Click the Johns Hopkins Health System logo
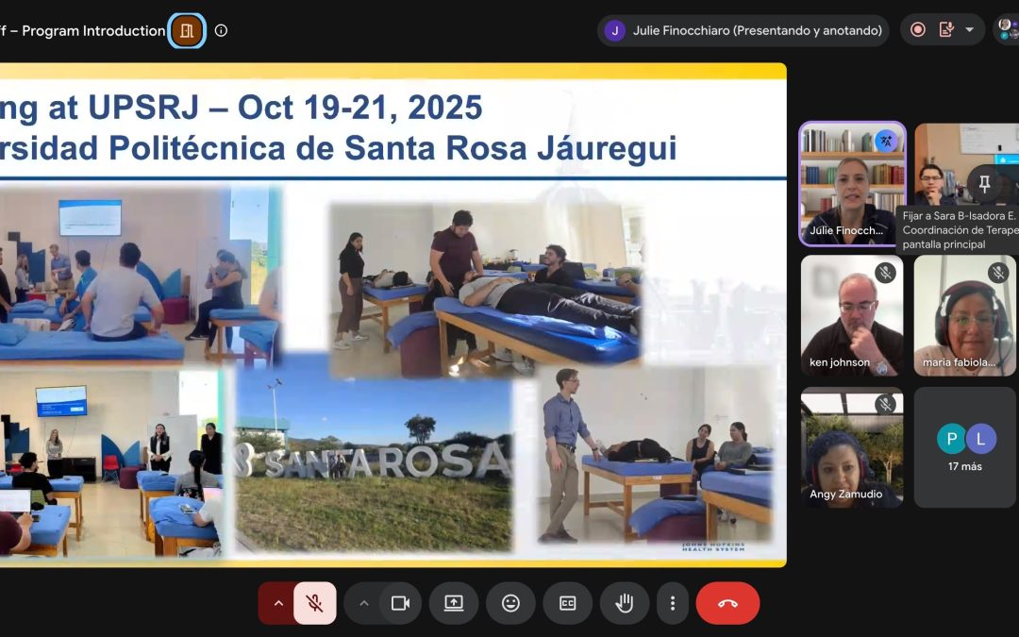Image resolution: width=1019 pixels, height=637 pixels. (x=713, y=546)
